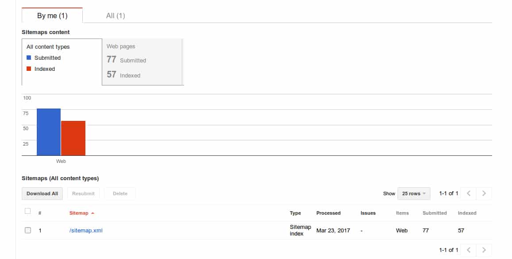Switch to the By me (1) tab
The width and height of the screenshot is (512, 259).
(52, 15)
